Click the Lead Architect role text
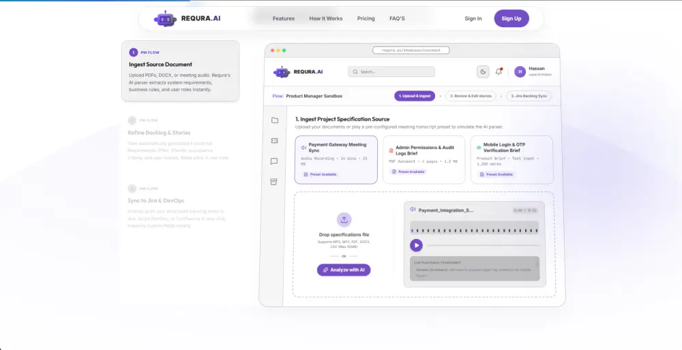 tap(539, 75)
